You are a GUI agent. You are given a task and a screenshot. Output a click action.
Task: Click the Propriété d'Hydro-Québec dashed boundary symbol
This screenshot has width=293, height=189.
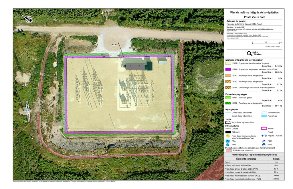[228, 122]
